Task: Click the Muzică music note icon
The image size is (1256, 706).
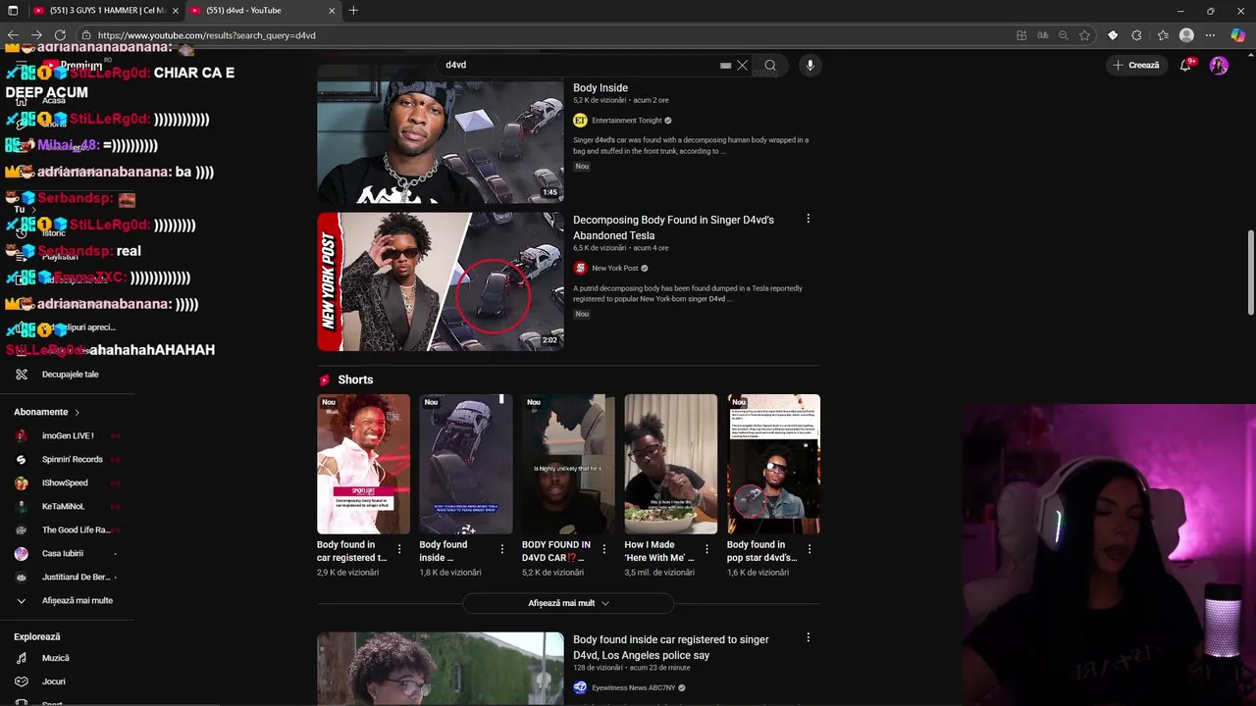Action: [22, 658]
